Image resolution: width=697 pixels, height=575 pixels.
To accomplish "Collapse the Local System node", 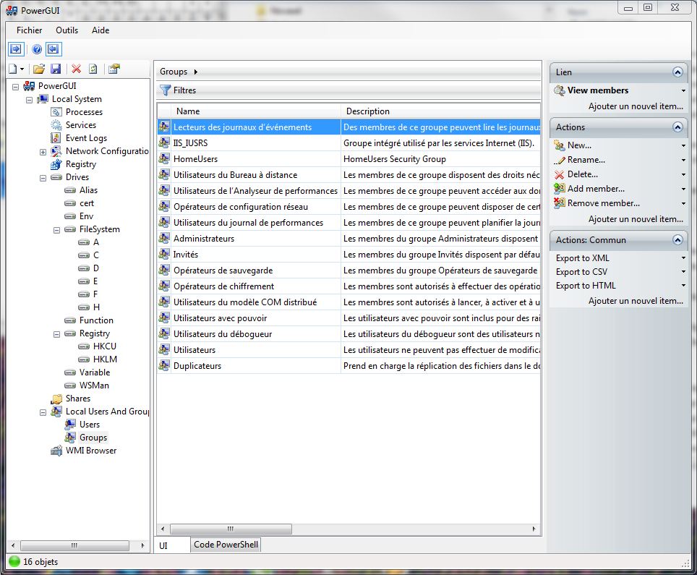I will 30,100.
